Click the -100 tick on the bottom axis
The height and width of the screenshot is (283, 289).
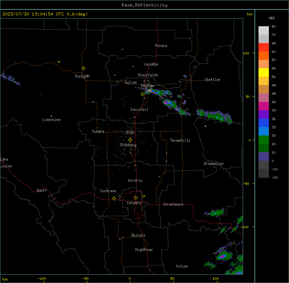42,279
